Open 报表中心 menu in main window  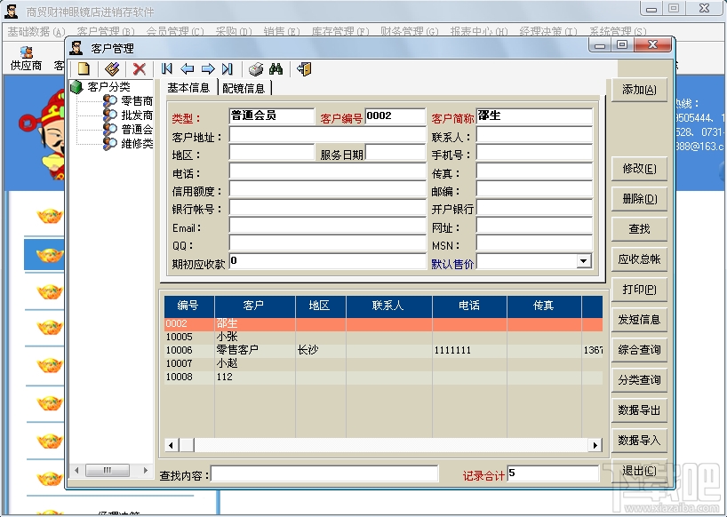[479, 31]
